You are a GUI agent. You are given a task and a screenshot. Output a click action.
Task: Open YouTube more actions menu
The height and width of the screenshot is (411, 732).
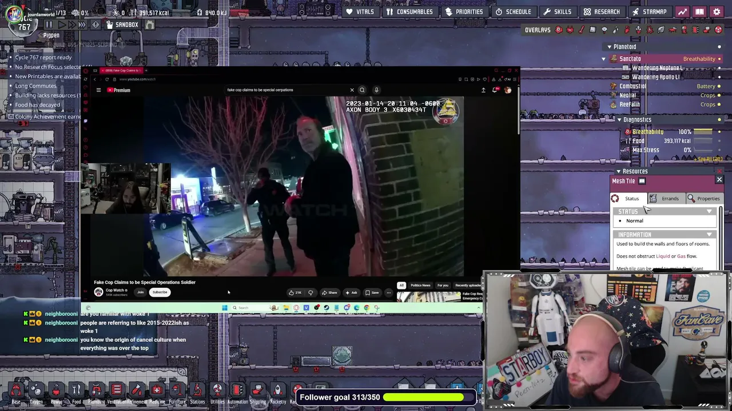388,293
